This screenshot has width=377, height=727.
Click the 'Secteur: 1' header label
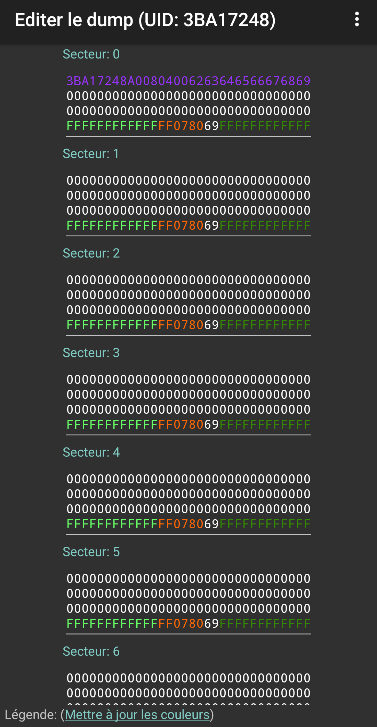91,154
